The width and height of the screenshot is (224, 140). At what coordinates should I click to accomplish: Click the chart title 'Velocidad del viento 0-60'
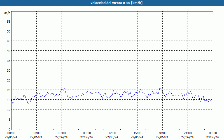tap(112, 3)
